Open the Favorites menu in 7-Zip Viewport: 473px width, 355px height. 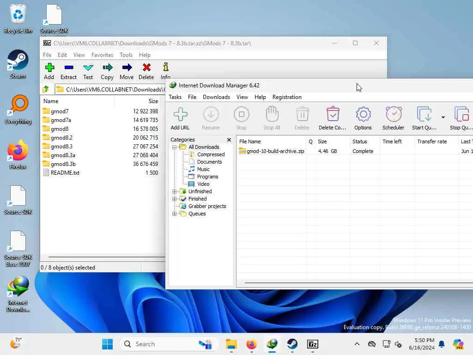click(x=102, y=55)
